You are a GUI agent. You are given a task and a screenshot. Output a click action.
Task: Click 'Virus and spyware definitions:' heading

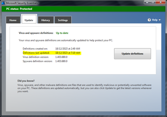coord(36,33)
